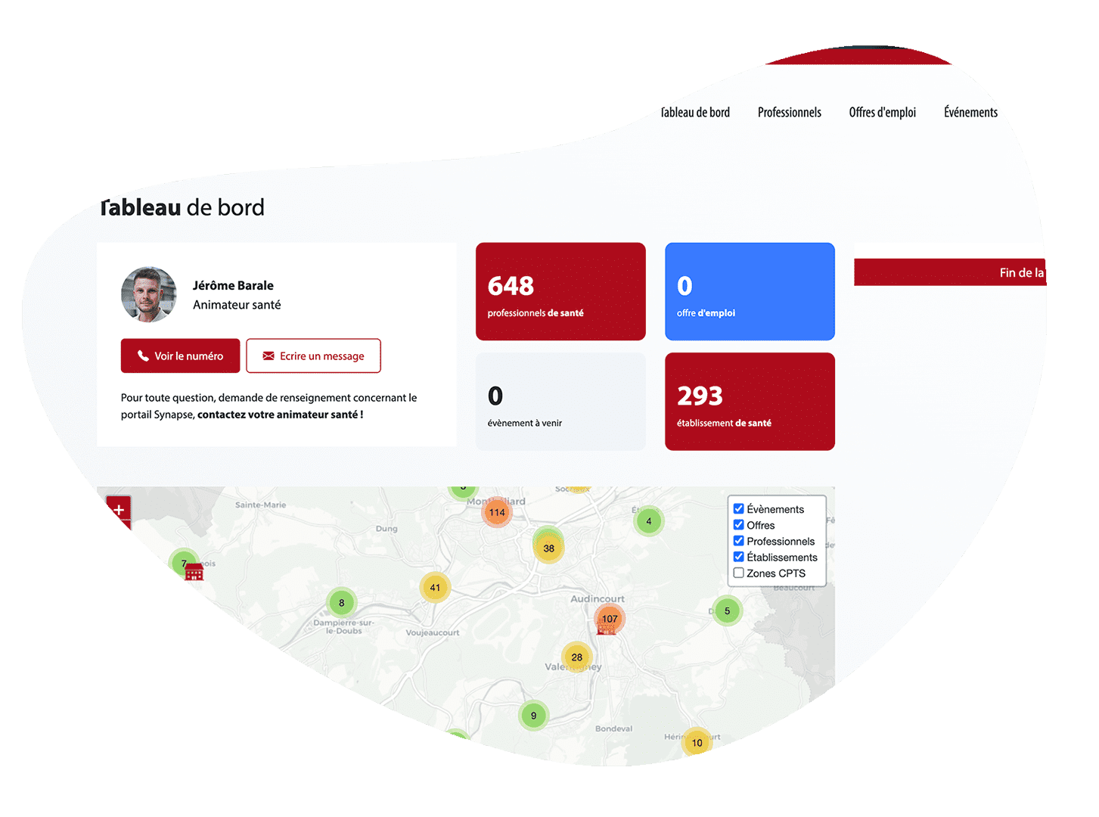Open the Événements menu item
Image resolution: width=1099 pixels, height=817 pixels.
[970, 113]
